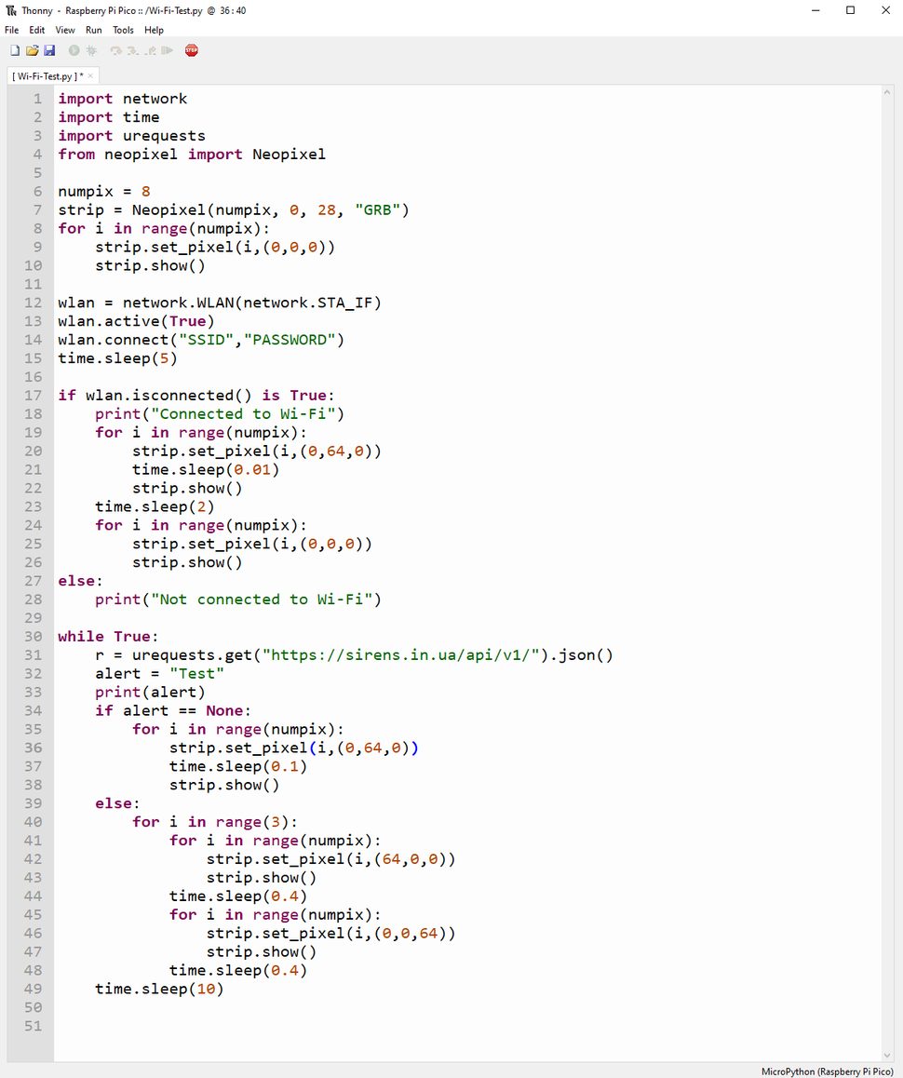Close the Wi-Fi-Test.py tab
Viewport: 903px width, 1078px height.
(x=90, y=76)
